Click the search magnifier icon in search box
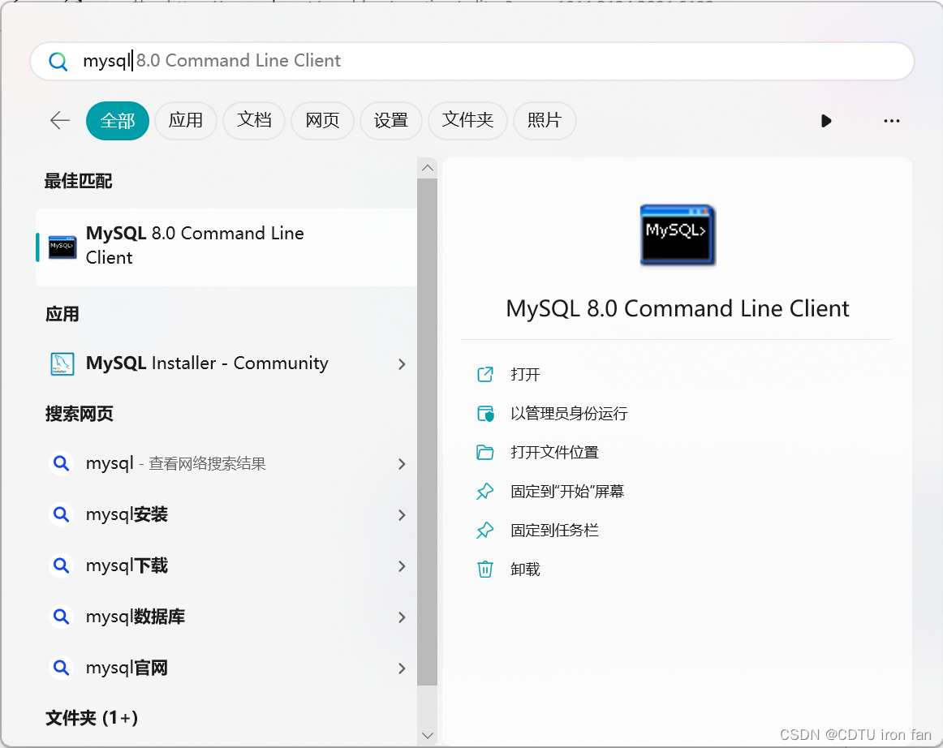The image size is (943, 748). tap(58, 62)
